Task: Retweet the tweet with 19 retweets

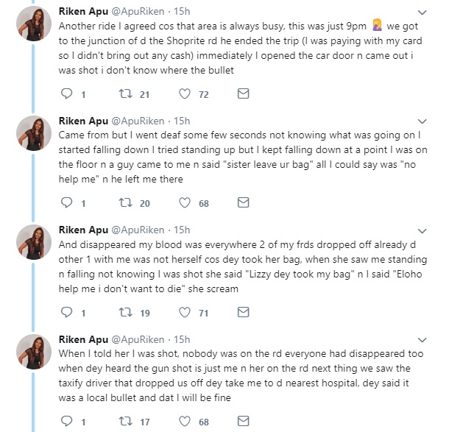Action: (124, 313)
